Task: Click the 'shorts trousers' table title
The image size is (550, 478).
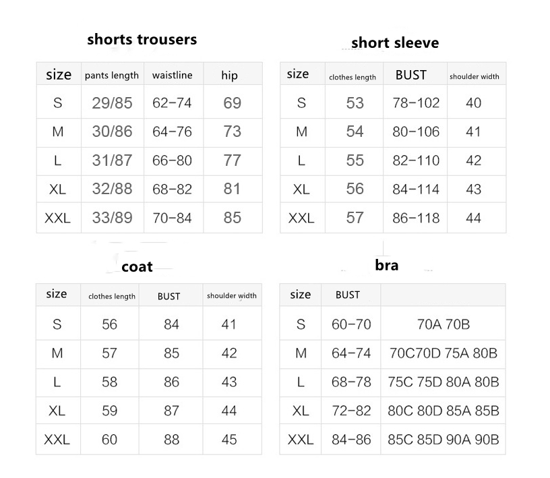Action: (142, 39)
